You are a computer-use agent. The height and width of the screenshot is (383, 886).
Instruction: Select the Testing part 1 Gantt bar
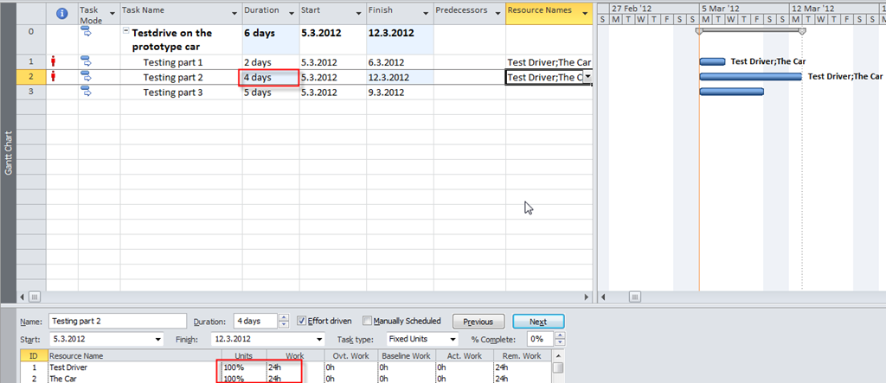point(712,61)
